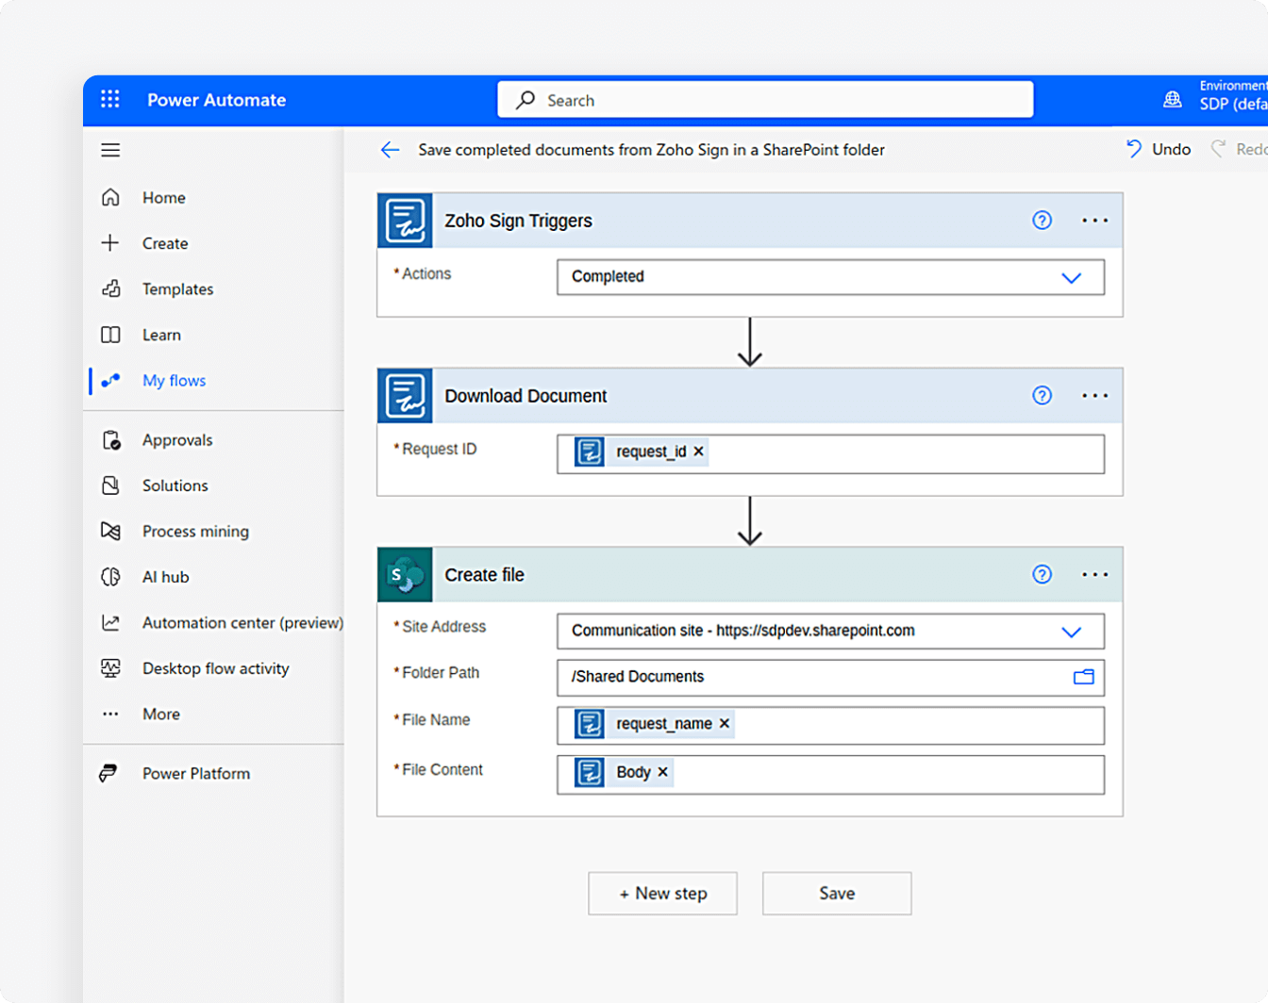
Task: Expand the Actions dropdown showing Completed
Action: pyautogui.click(x=1071, y=278)
